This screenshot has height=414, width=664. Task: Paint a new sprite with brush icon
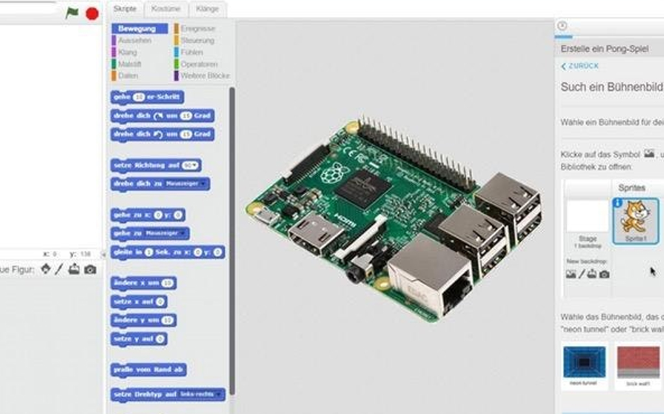click(59, 270)
